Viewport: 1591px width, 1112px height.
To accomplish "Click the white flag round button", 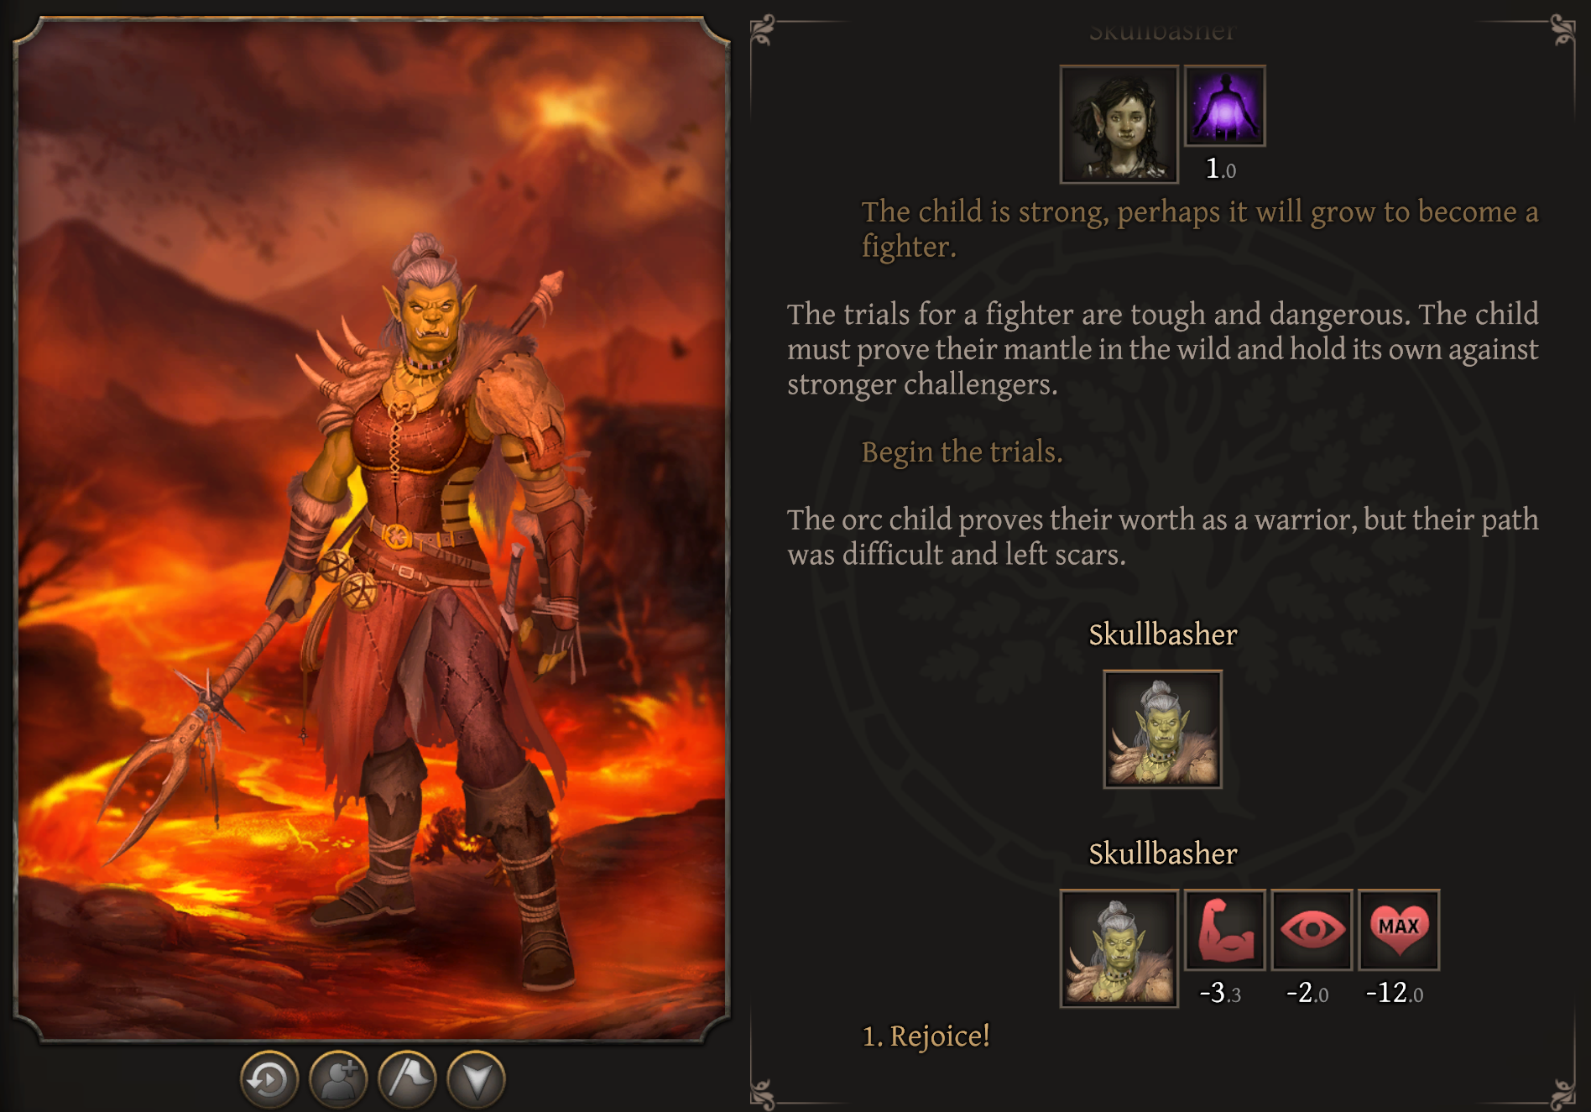I will [407, 1079].
